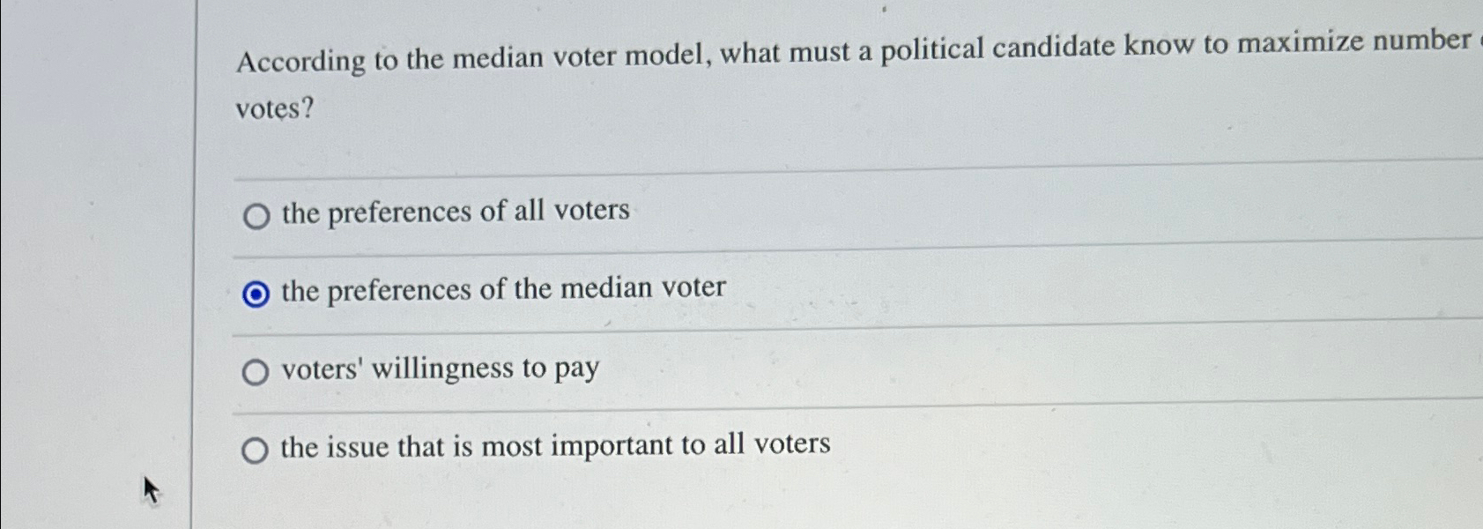Select the radio button for 'the preferences of all voters'

coord(256,214)
